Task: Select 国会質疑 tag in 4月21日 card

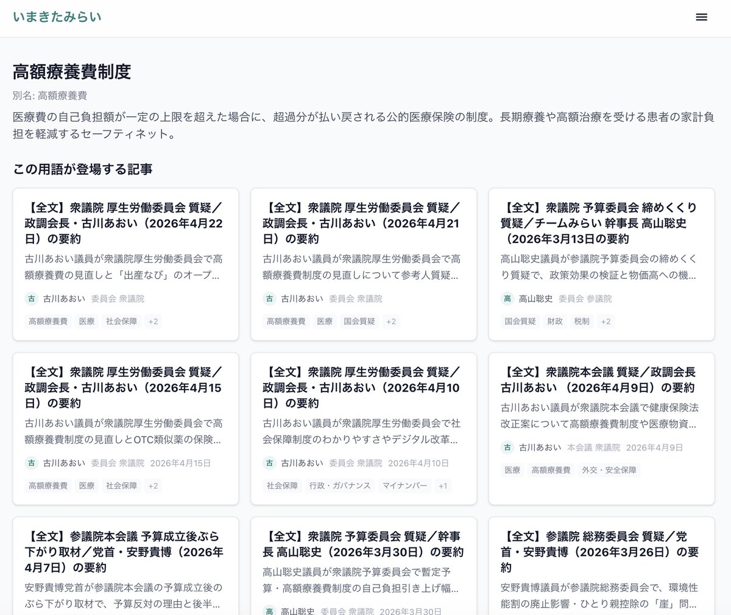Action: coord(360,321)
